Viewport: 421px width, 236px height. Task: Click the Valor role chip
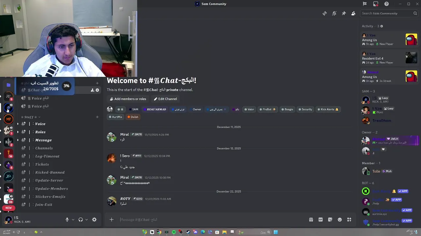(249, 109)
